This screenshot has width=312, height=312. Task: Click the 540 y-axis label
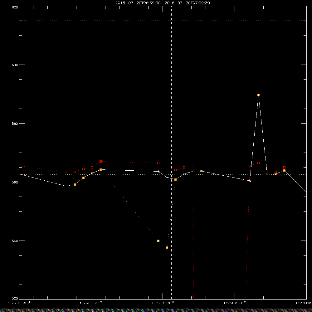point(15,241)
